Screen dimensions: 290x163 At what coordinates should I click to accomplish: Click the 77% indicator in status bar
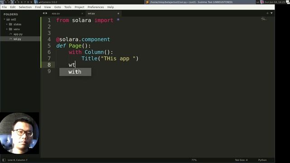point(194,160)
